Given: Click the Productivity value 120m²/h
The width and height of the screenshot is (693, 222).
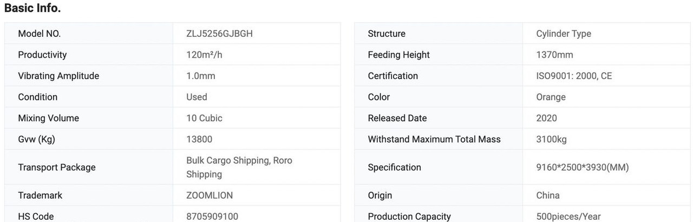Looking at the screenshot, I should (205, 55).
